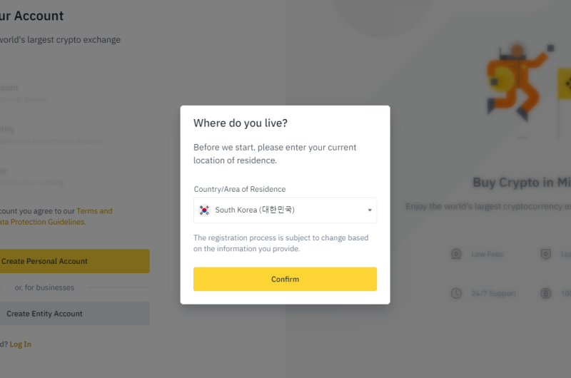571x378 pixels.
Task: Follow the Log In link
Action: click(21, 344)
